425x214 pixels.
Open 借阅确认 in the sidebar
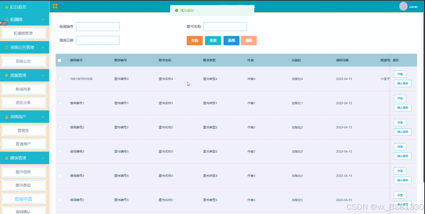click(24, 211)
